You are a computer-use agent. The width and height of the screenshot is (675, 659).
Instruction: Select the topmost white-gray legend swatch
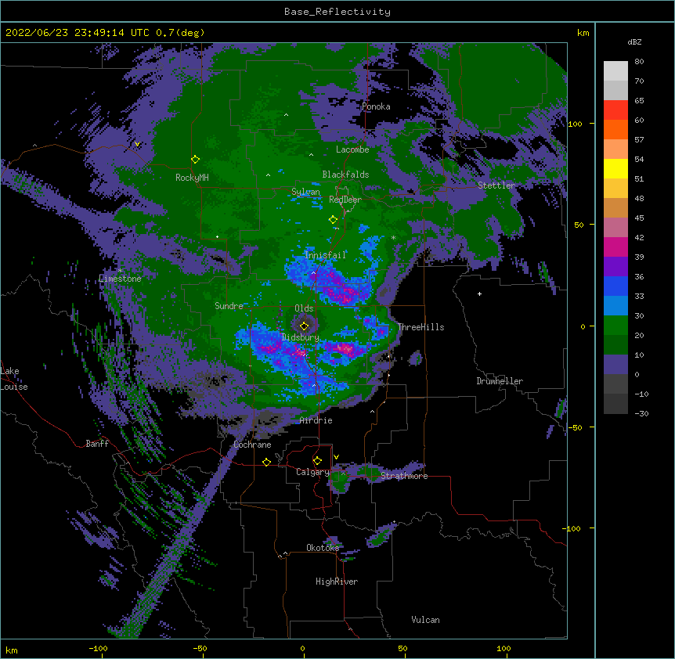pos(615,71)
